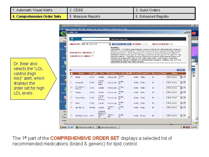Click the yellow shield icon in the system tray

point(181,127)
